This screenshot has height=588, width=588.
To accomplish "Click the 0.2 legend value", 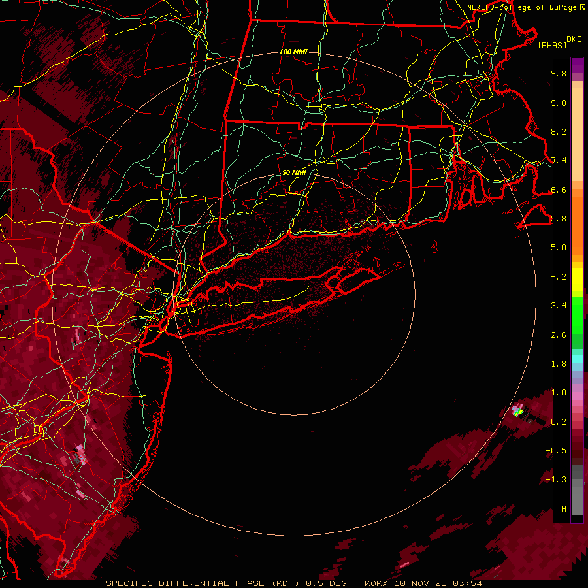I will point(559,422).
